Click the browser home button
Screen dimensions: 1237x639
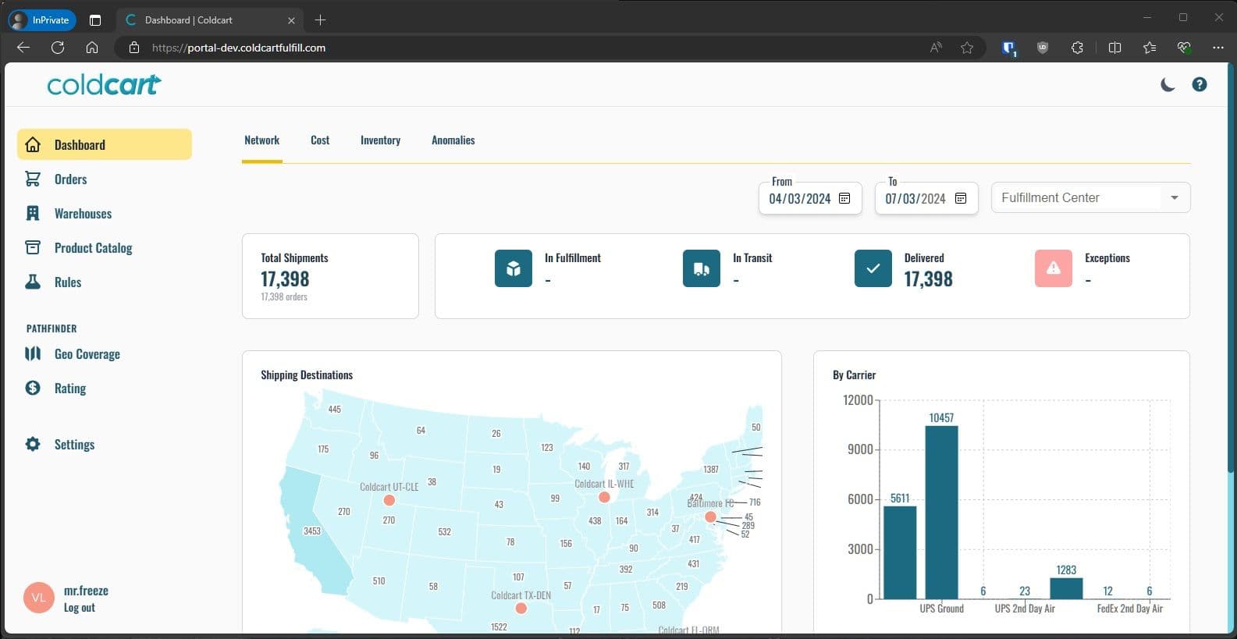coord(92,48)
